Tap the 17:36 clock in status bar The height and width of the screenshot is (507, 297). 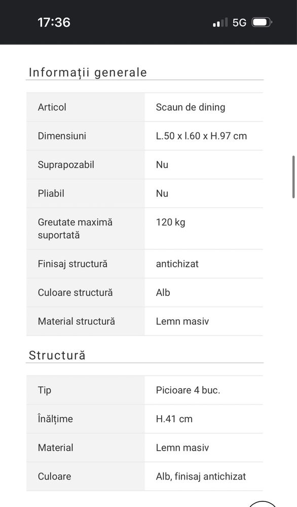pos(54,22)
